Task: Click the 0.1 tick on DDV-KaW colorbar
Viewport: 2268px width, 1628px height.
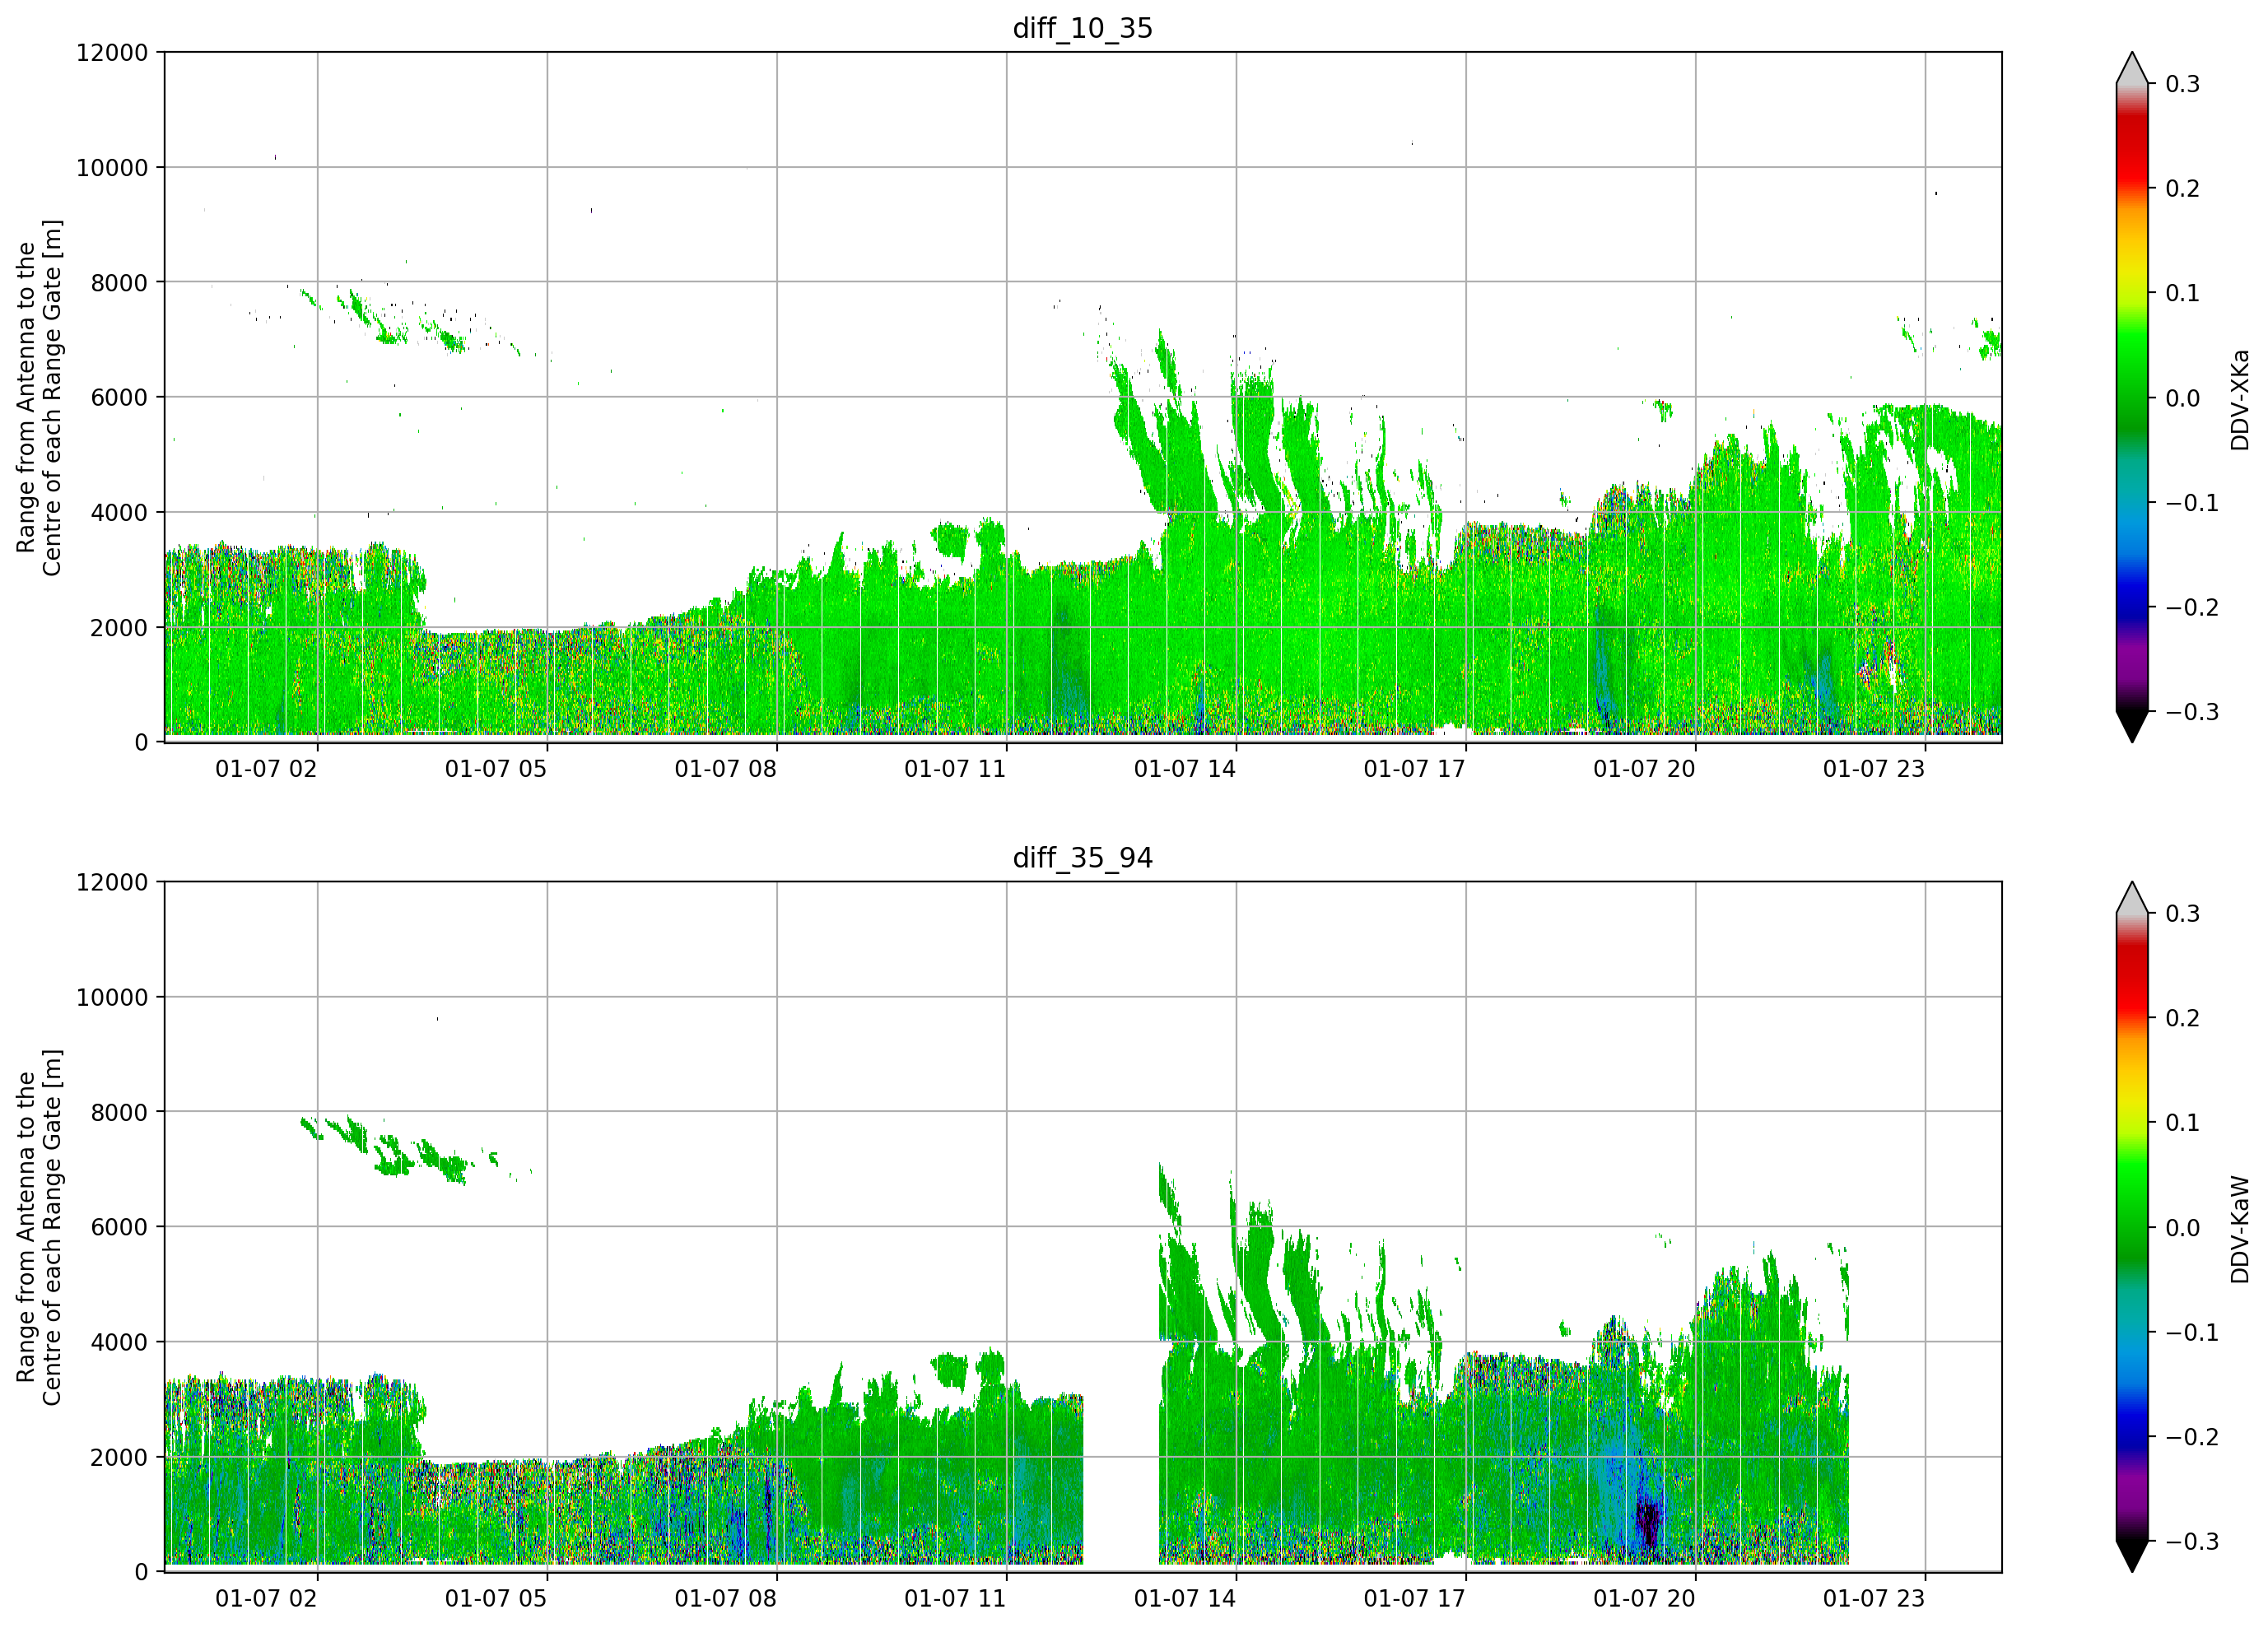Action: click(2183, 1123)
